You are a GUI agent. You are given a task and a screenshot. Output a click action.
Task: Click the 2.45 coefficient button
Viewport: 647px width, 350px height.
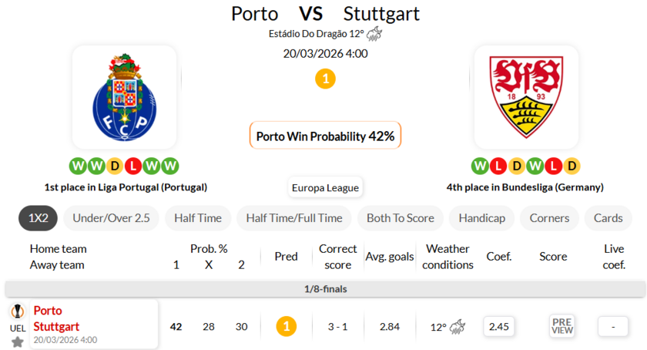click(x=499, y=326)
